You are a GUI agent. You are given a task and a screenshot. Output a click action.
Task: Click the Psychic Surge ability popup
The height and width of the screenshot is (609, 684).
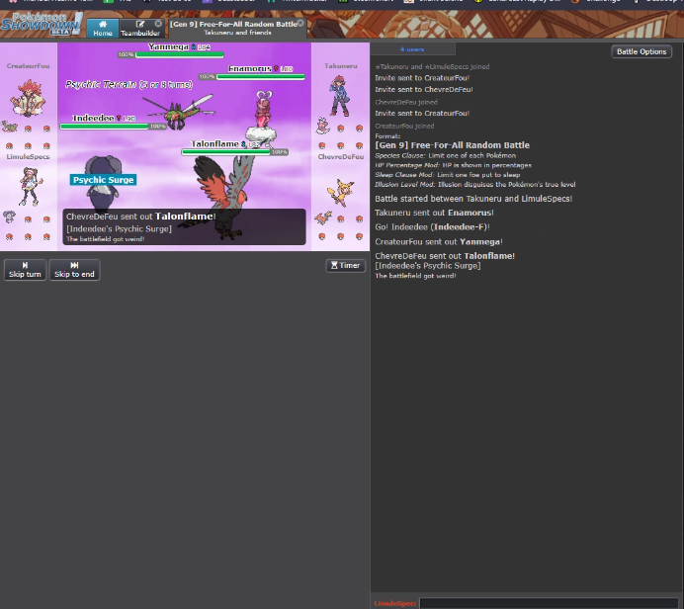click(x=104, y=180)
